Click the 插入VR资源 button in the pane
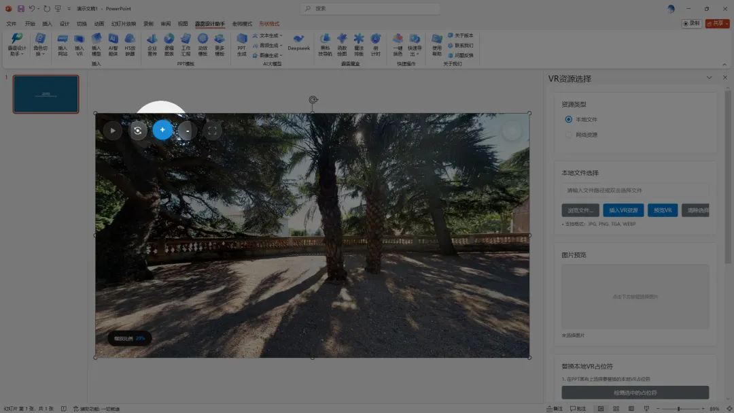Screen dimensions: 734x413 tap(623, 210)
